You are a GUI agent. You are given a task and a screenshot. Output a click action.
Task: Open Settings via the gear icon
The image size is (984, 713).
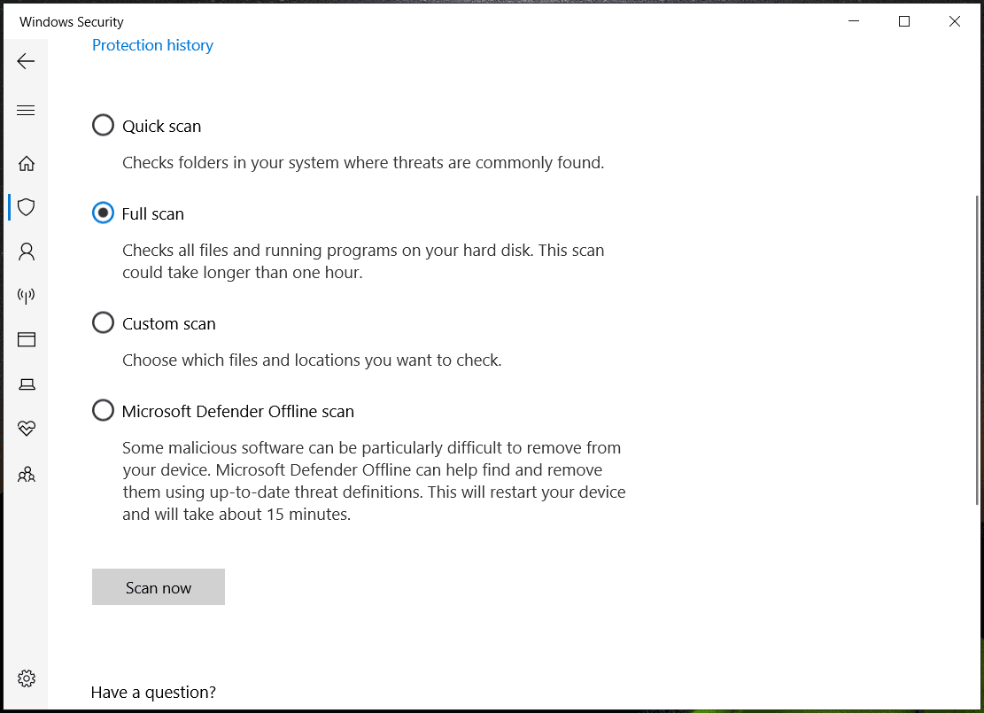pos(26,678)
